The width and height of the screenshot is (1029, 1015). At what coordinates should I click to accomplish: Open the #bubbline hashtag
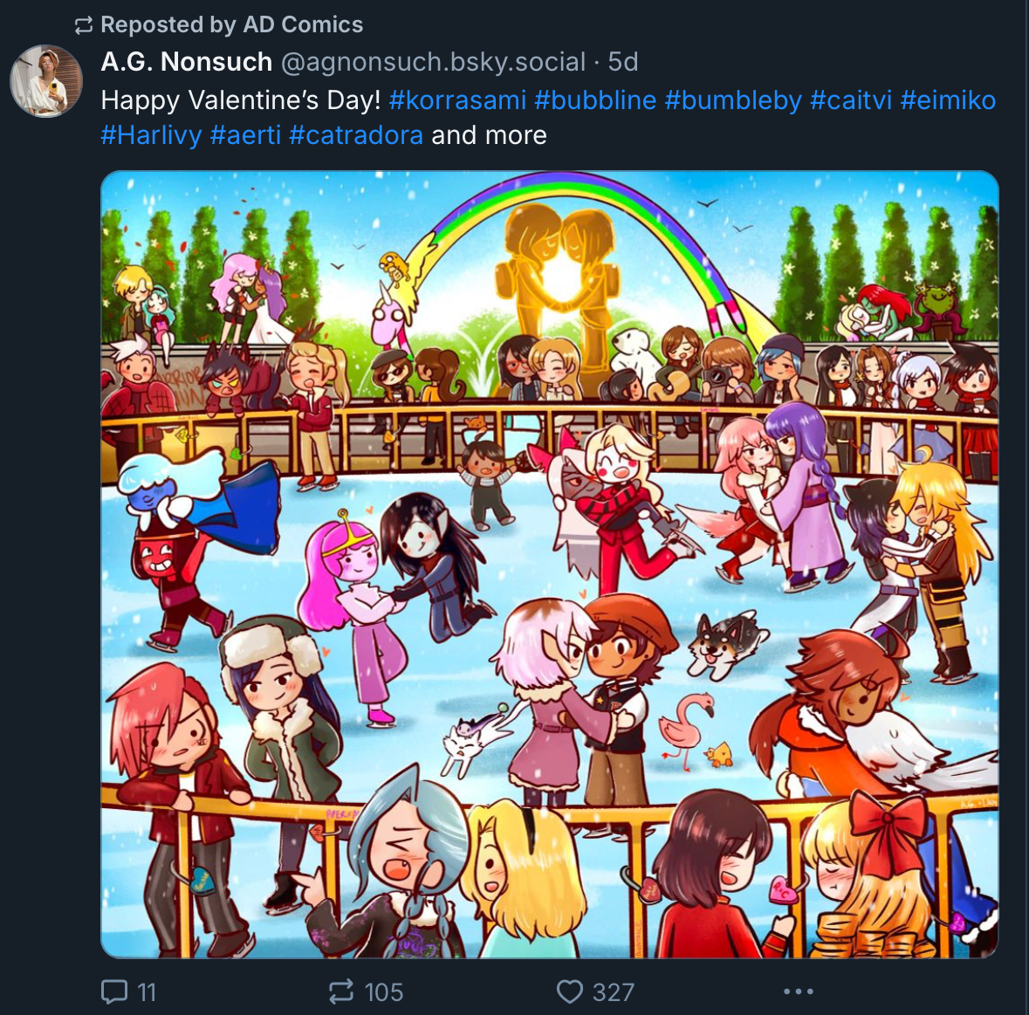595,100
